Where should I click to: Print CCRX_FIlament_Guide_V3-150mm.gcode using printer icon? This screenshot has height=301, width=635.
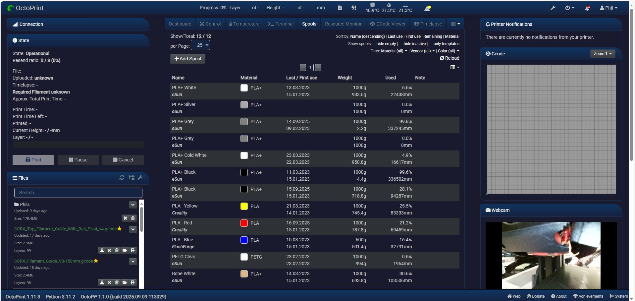(x=132, y=282)
